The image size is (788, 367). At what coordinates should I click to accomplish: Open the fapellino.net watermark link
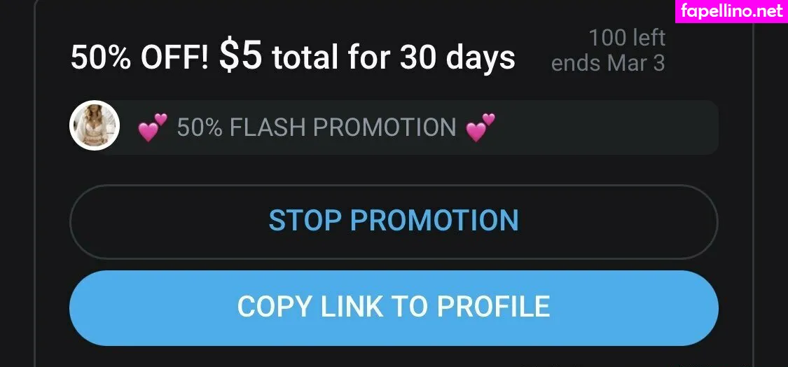(x=731, y=11)
